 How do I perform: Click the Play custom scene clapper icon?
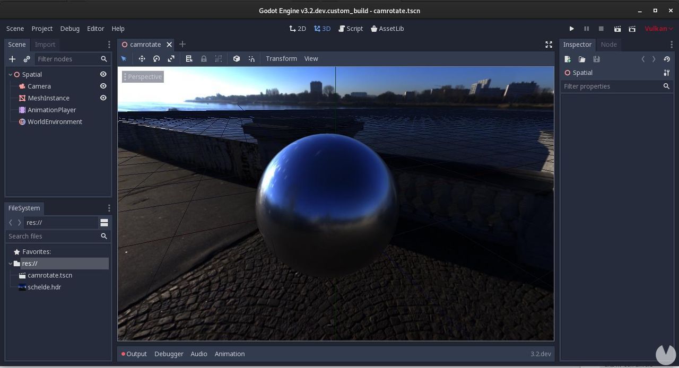pos(632,29)
